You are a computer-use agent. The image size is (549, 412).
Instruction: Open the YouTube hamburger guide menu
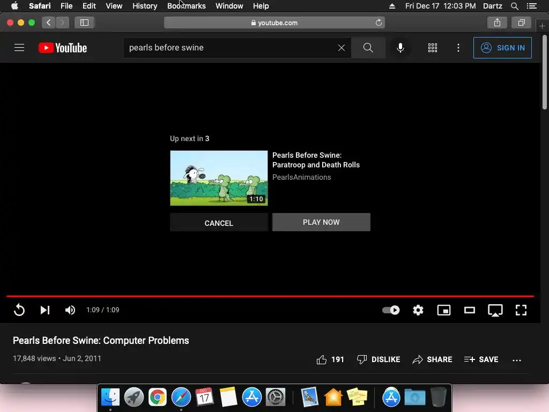tap(19, 48)
